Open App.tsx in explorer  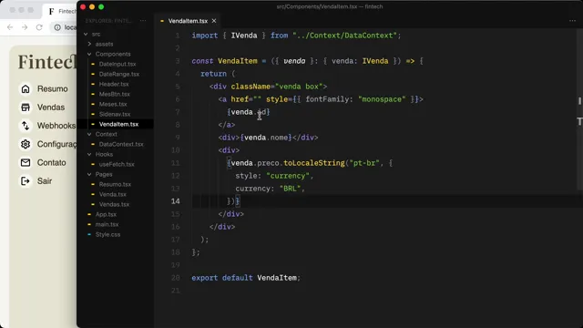(x=106, y=215)
